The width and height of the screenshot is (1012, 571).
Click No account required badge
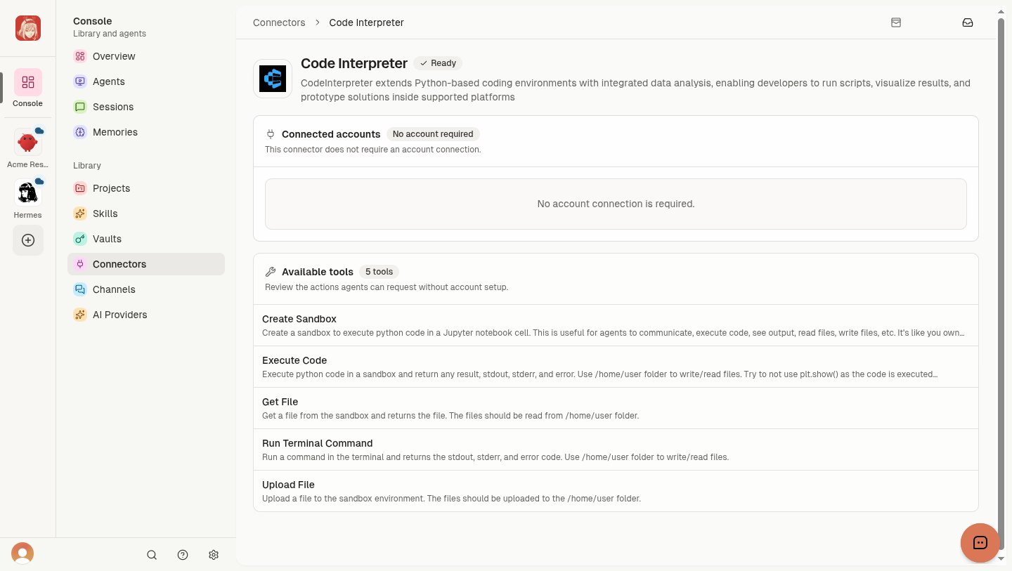[x=433, y=134]
